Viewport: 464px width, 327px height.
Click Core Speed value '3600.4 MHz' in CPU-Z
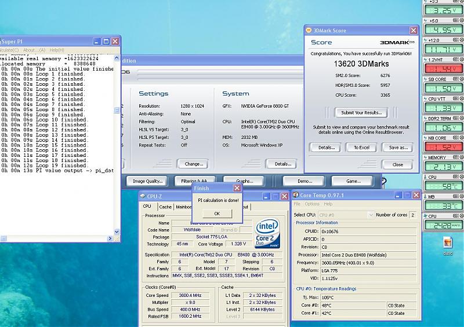pos(190,295)
